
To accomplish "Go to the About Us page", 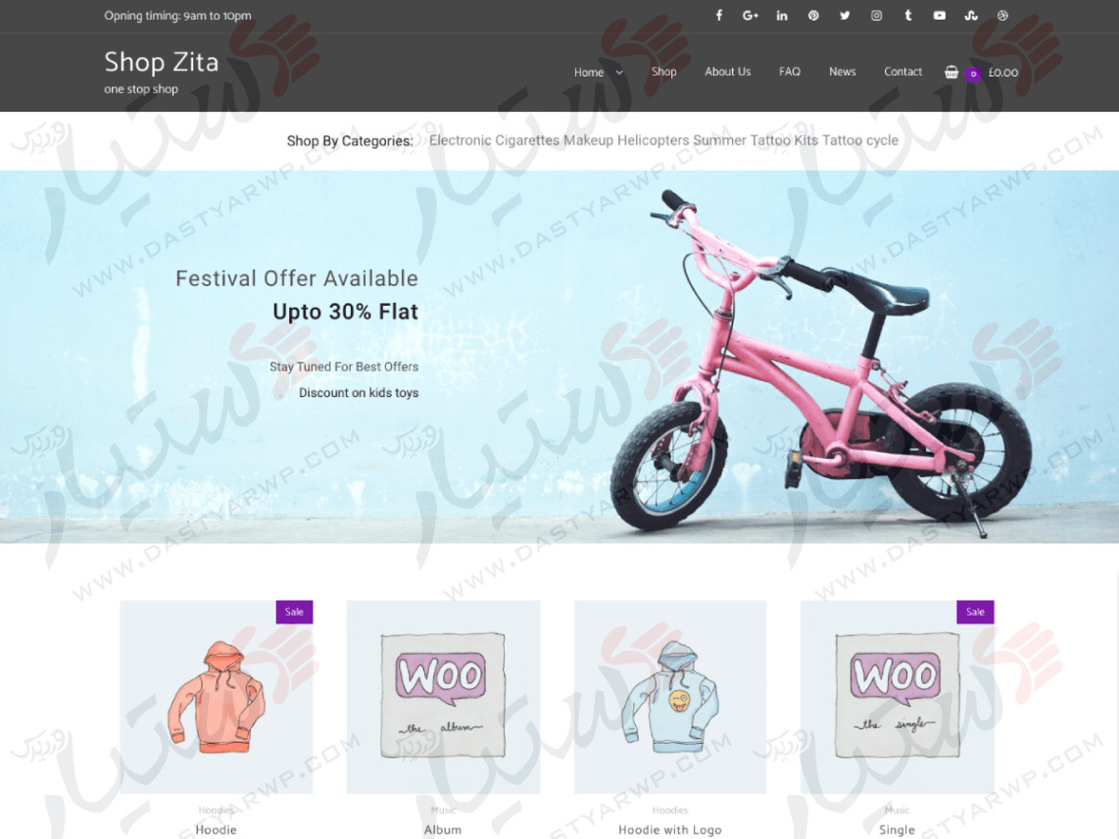I will [727, 72].
